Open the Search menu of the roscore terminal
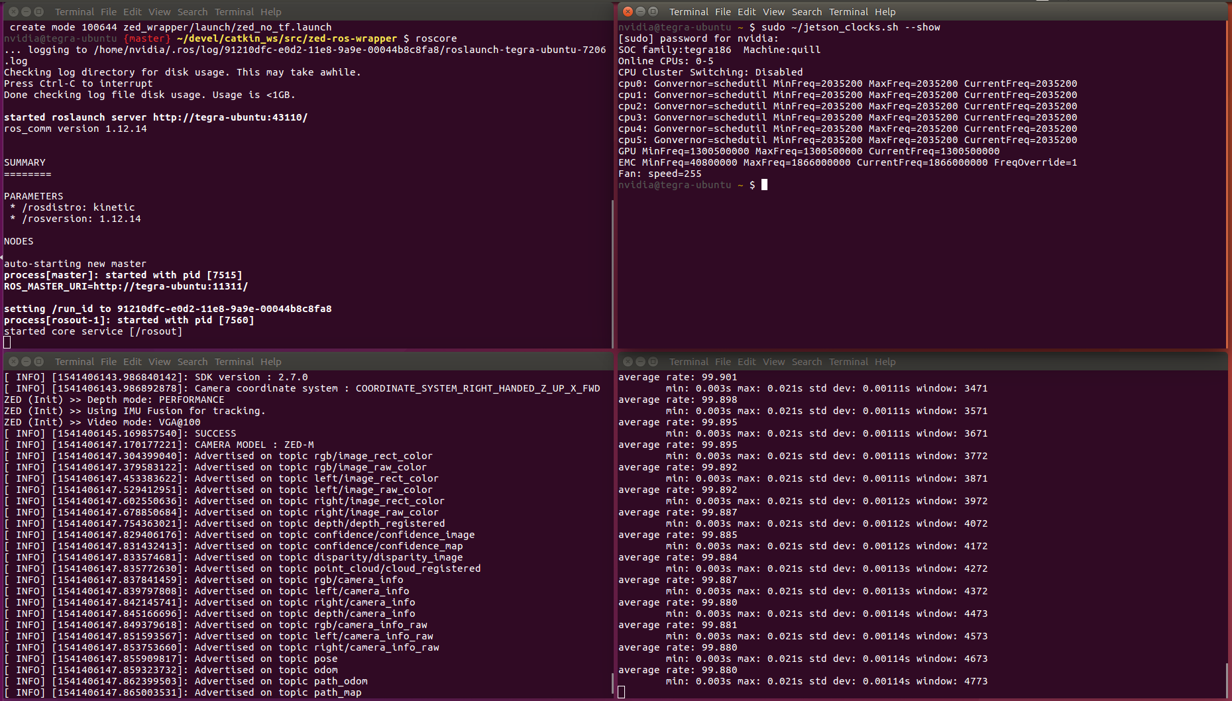 [192, 11]
